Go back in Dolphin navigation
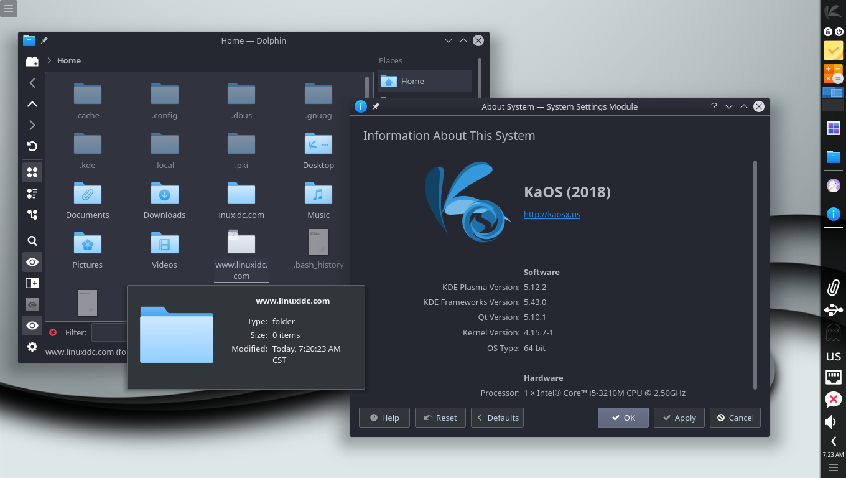The height and width of the screenshot is (478, 846). (x=32, y=82)
